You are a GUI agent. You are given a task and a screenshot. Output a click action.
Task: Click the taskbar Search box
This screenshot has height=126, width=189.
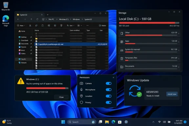(82, 122)
